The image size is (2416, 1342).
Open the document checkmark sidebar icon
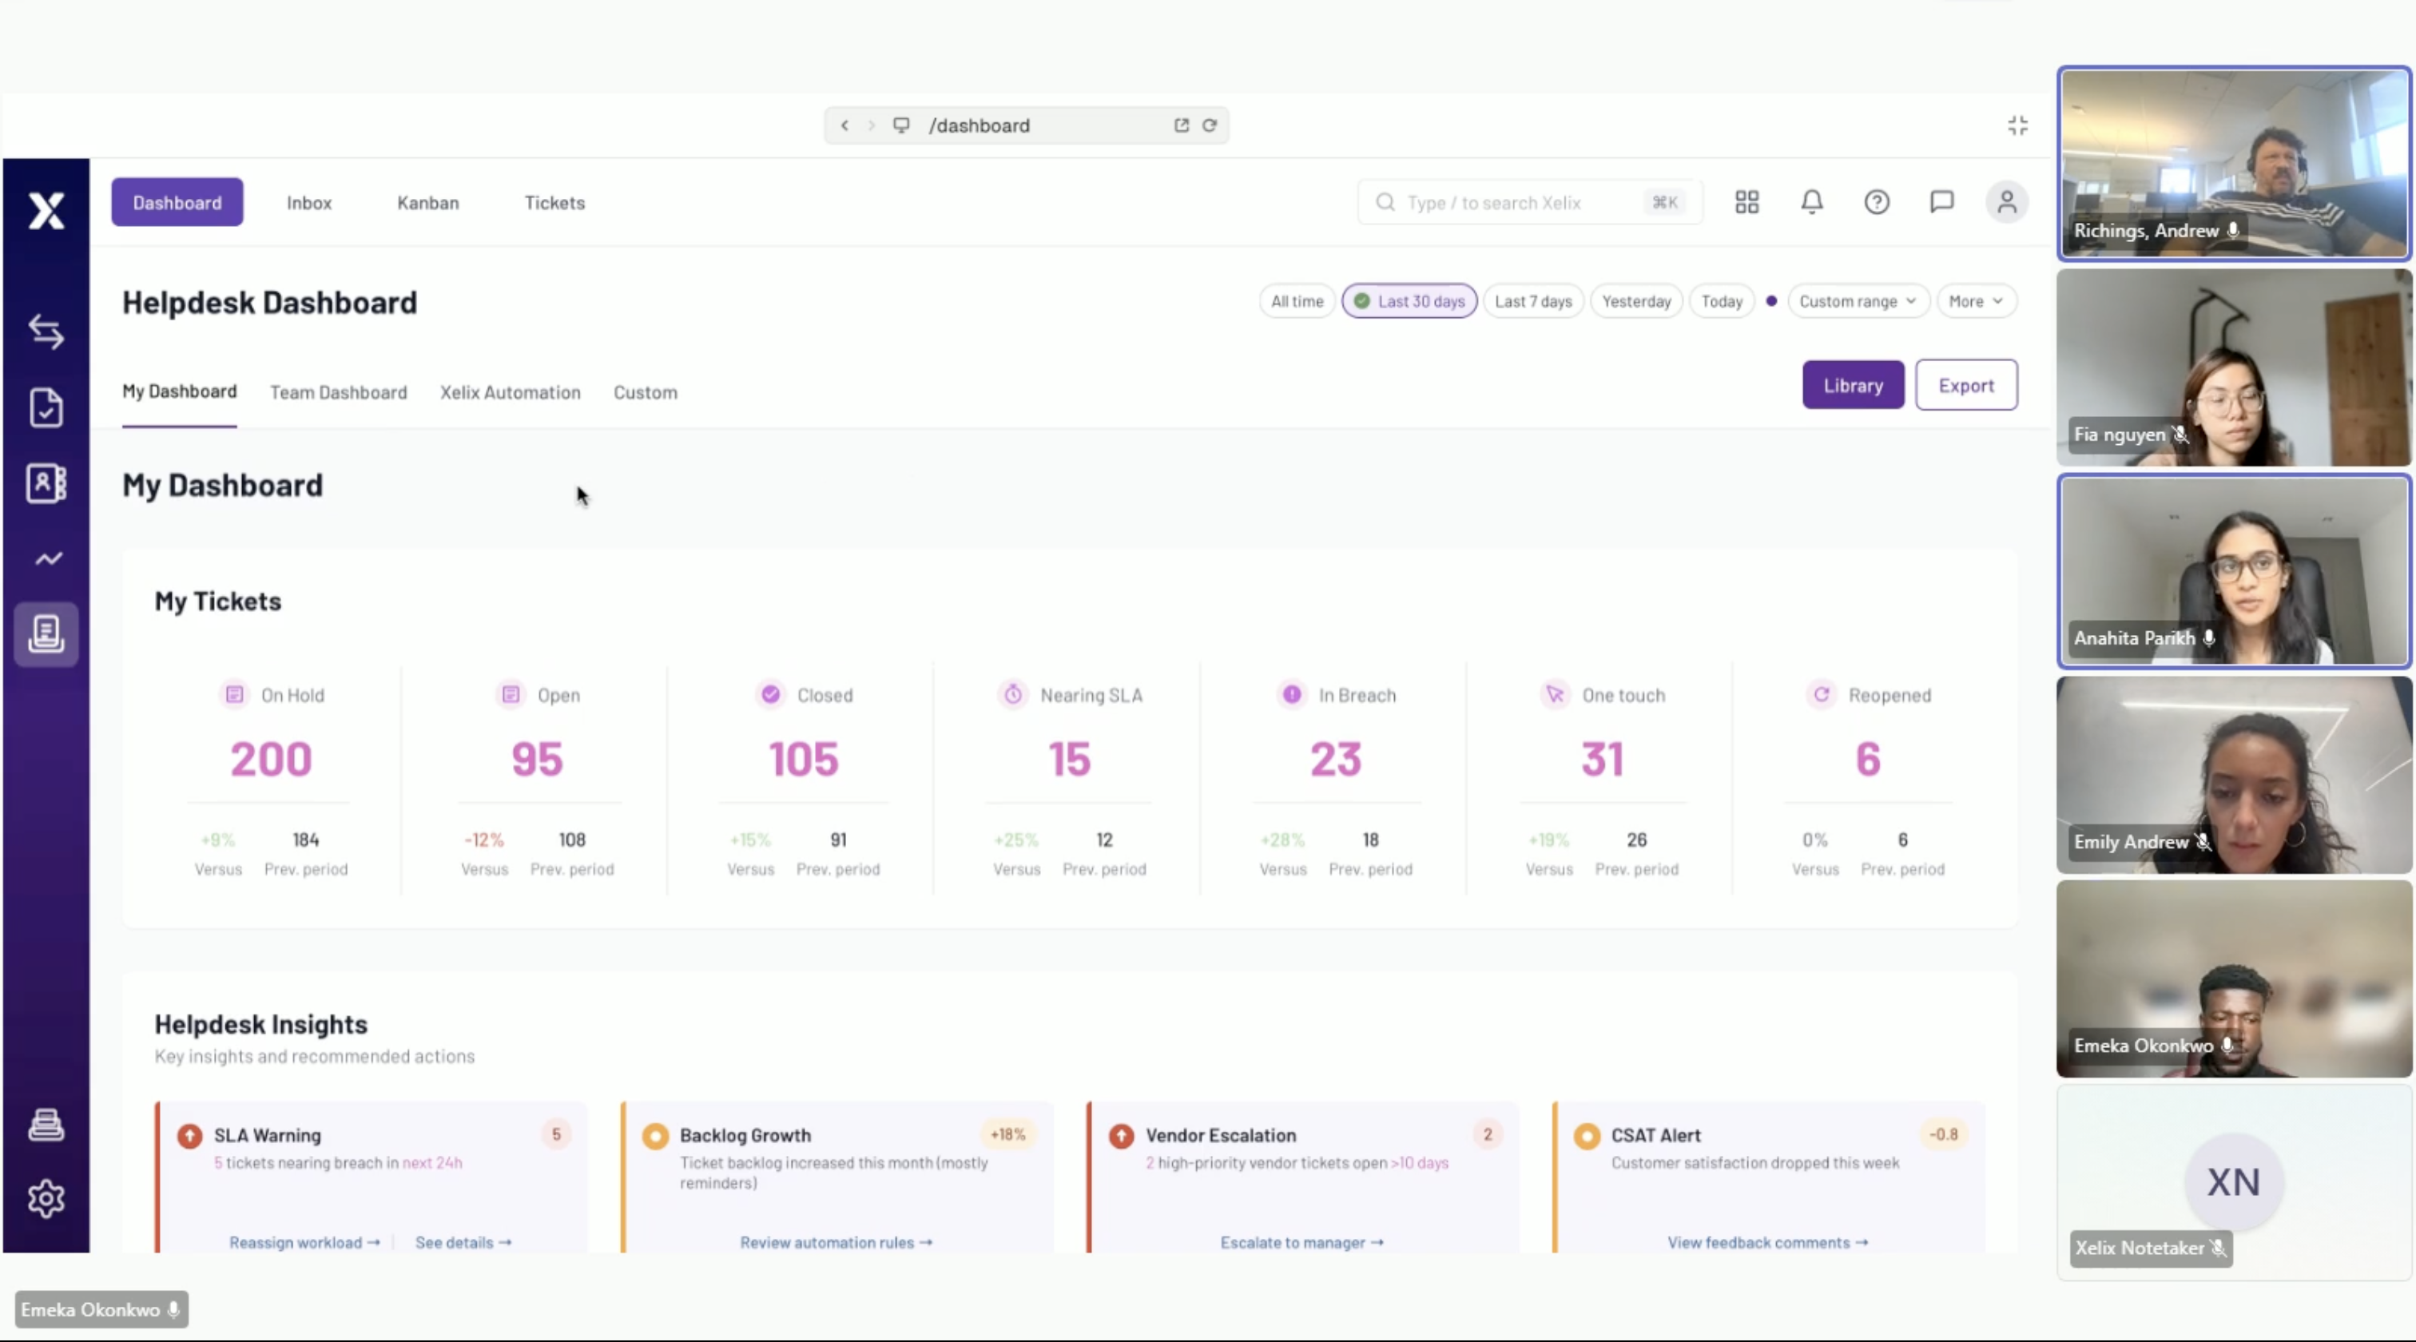46,408
